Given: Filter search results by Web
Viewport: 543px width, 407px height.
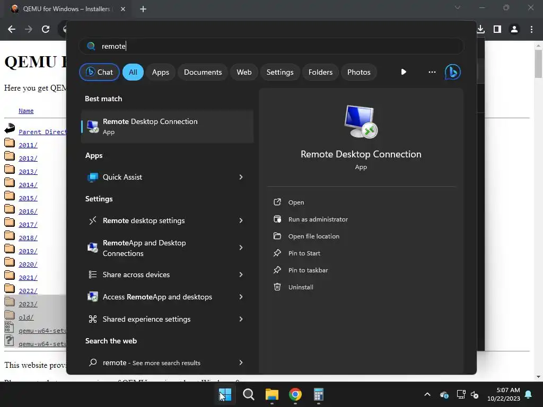Looking at the screenshot, I should pos(244,72).
